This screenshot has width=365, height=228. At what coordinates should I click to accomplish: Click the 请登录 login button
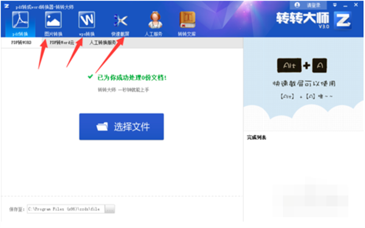(x=308, y=5)
